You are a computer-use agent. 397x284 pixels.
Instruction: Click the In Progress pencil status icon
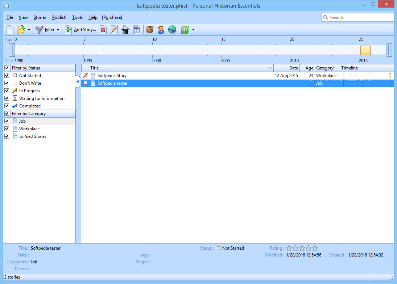[15, 90]
